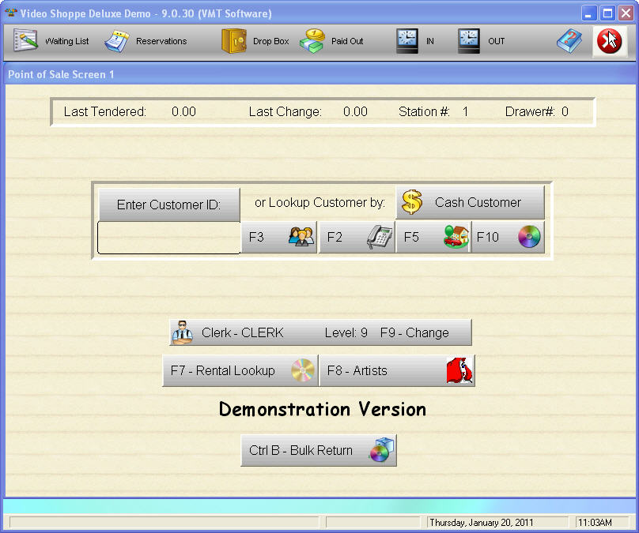This screenshot has height=533, width=639.
Task: Open the Waiting List from toolbar
Action: [26, 41]
